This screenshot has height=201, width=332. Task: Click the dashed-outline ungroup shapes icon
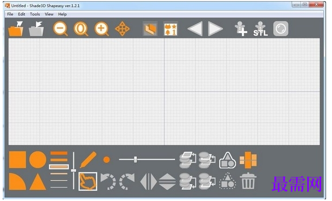pyautogui.click(x=227, y=181)
